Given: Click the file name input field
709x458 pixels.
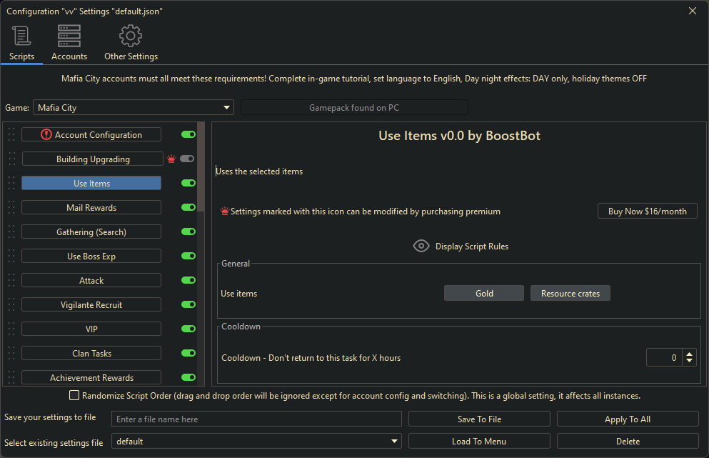Looking at the screenshot, I should tap(256, 419).
